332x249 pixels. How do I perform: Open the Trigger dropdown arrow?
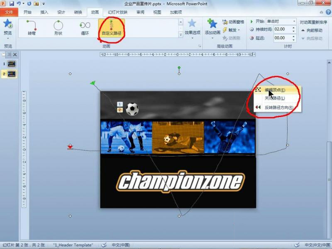click(239, 30)
